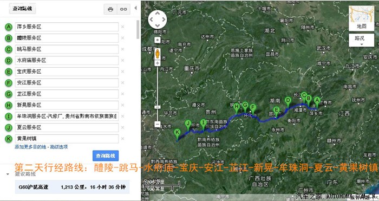Click the print icon button
Viewport: 379px width, 201px height.
[110, 9]
